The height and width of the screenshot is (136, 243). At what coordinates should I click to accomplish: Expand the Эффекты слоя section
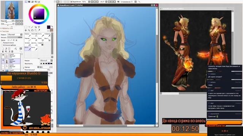pyautogui.click(x=7, y=28)
